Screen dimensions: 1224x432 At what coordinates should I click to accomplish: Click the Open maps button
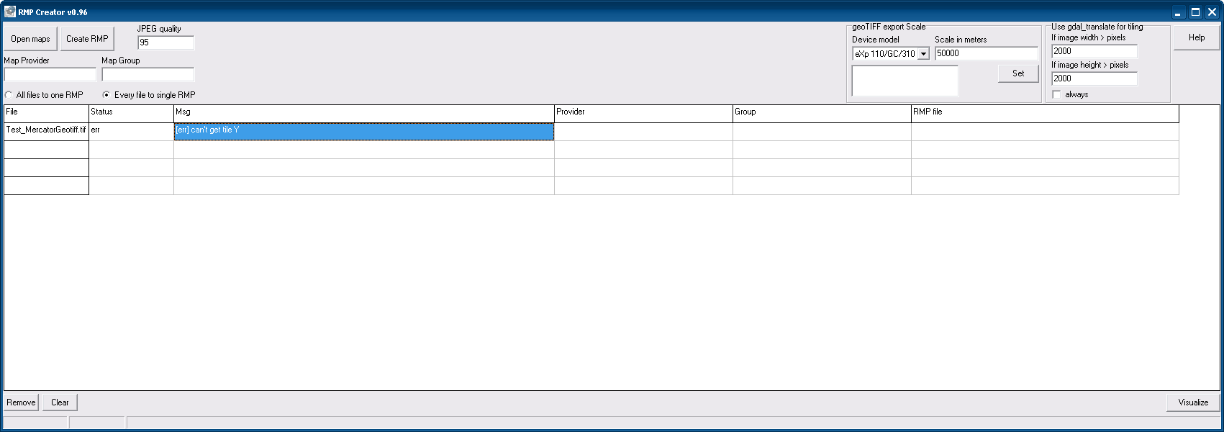tap(30, 39)
